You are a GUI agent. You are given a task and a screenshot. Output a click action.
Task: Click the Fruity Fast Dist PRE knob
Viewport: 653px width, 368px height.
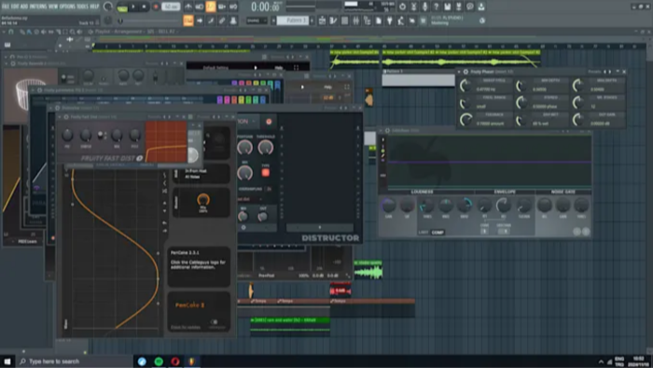click(x=67, y=135)
